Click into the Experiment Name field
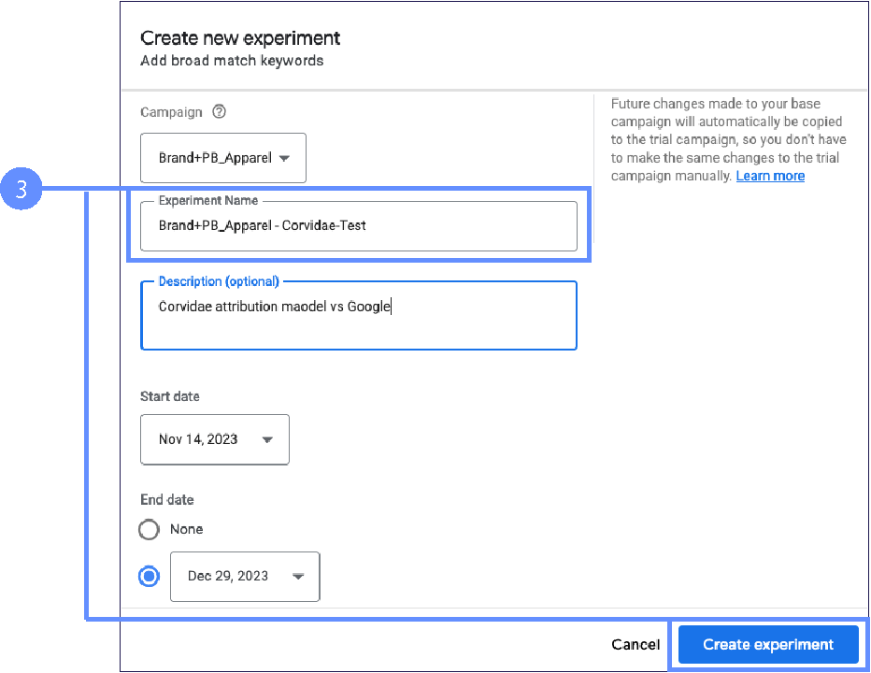The width and height of the screenshot is (871, 673). tap(358, 226)
